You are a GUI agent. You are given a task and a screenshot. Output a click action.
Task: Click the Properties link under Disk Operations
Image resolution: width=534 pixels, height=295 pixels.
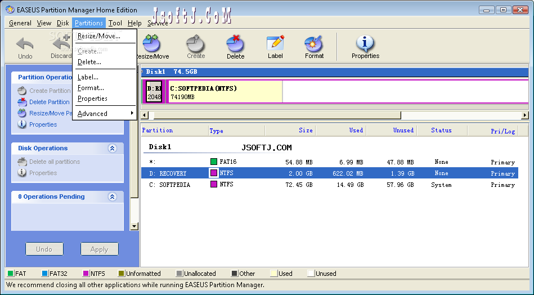43,173
